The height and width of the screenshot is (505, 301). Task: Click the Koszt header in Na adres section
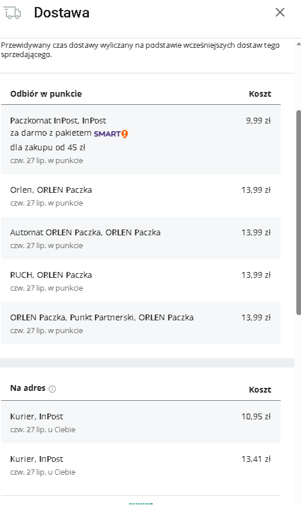tap(260, 390)
